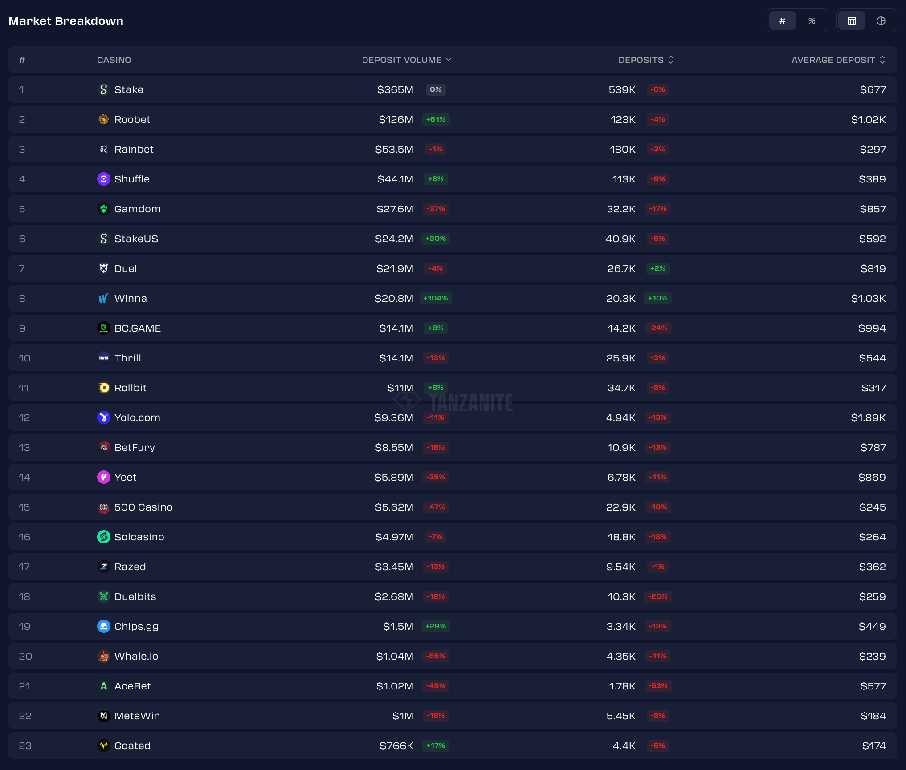This screenshot has height=770, width=906.
Task: Click the Yolo.com logo icon
Action: (x=103, y=417)
